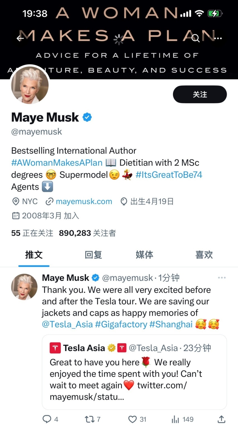238x430 pixels.
Task: Open the 890,283 关注者 followers list
Action: (x=87, y=233)
